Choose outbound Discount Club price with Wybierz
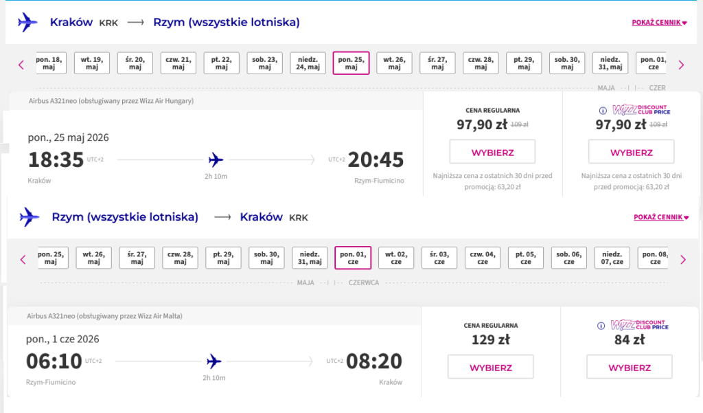Screen dimensions: 703x413 tap(631, 153)
